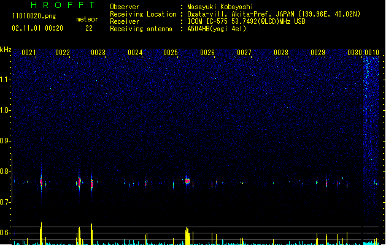Click the bright meteor echo after 0025
This screenshot has width=386, height=245.
click(188, 181)
